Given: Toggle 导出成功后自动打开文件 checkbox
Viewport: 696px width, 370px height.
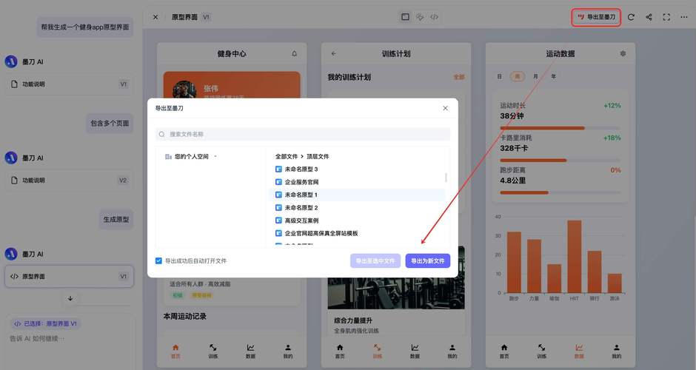Looking at the screenshot, I should point(158,261).
